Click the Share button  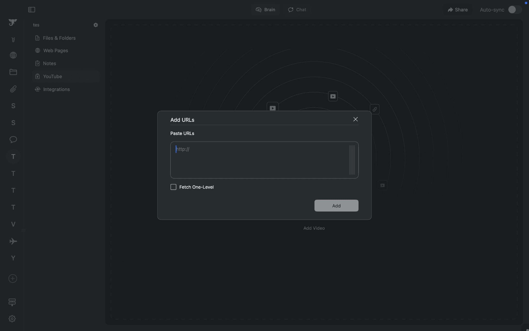pos(458,10)
